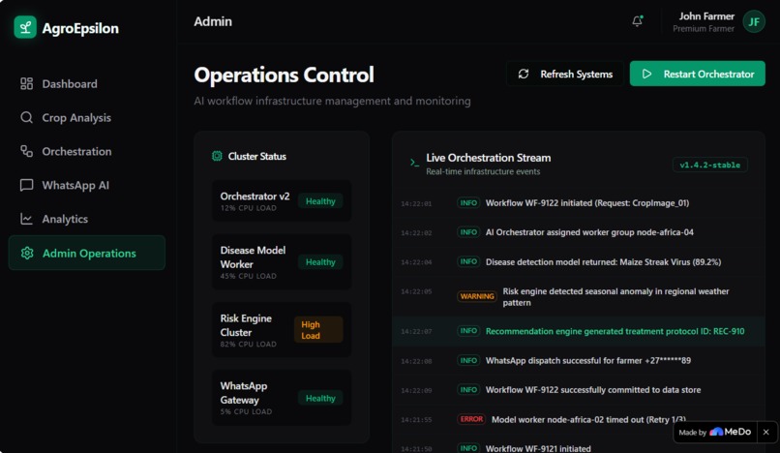
Task: Click the Operations Control heading
Action: [284, 75]
